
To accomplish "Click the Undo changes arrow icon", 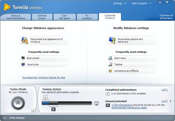I will (x=5, y=118).
